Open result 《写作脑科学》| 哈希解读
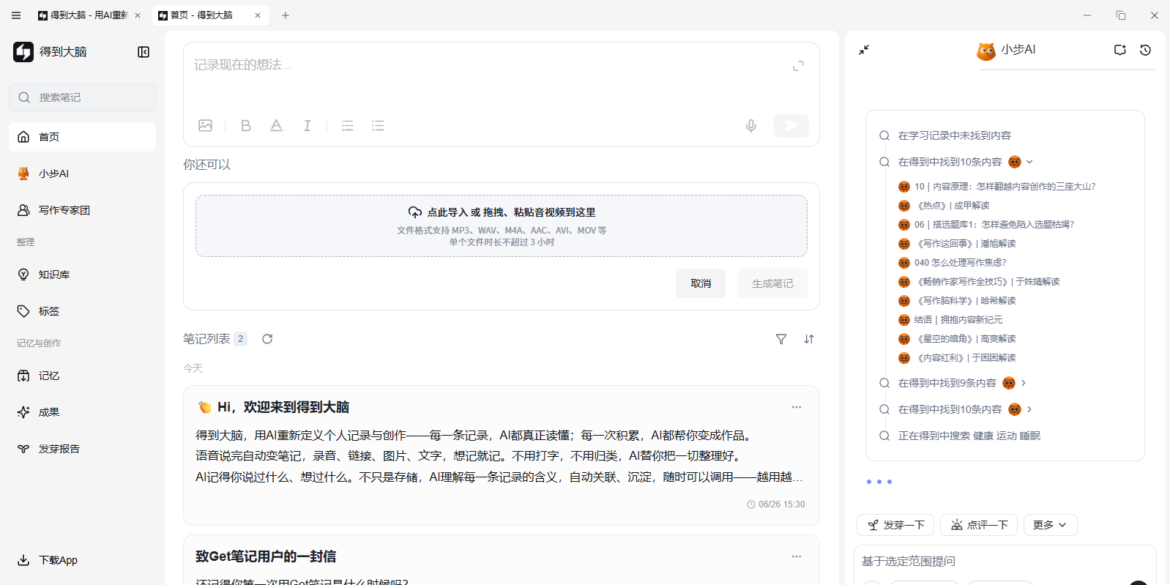Screen dimensions: 1170x585 point(957,301)
